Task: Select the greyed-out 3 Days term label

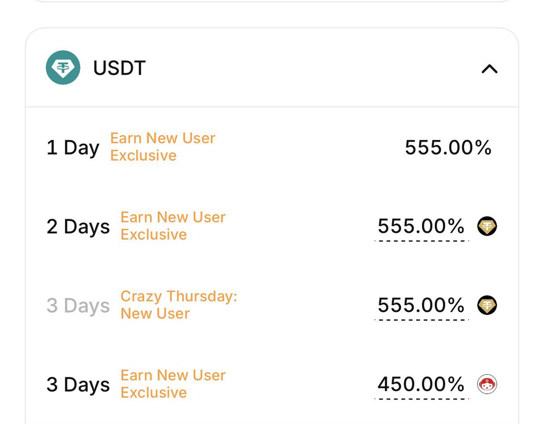Action: click(78, 305)
